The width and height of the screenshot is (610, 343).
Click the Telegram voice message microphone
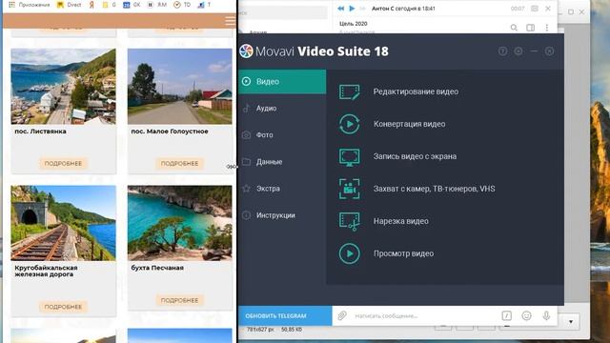point(546,315)
